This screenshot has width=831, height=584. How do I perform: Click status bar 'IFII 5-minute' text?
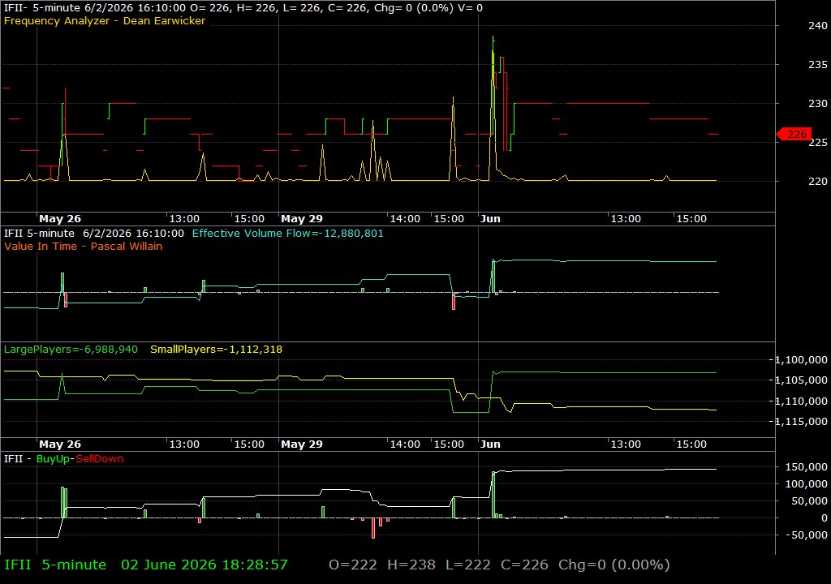point(55,565)
